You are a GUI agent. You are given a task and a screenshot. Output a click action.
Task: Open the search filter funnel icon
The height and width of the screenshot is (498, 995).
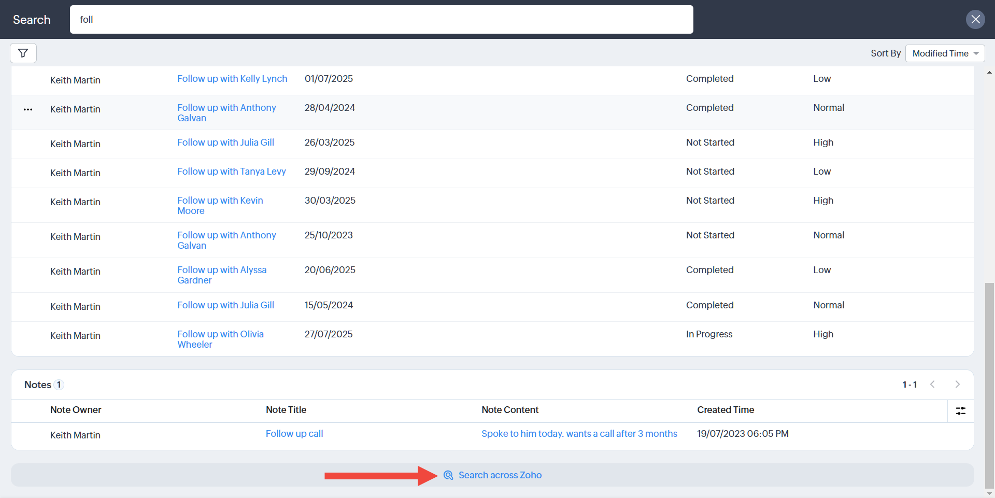23,53
